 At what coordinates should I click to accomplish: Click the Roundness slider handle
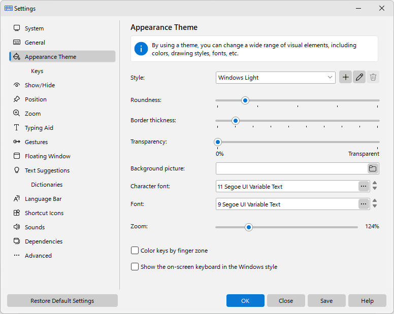point(245,100)
